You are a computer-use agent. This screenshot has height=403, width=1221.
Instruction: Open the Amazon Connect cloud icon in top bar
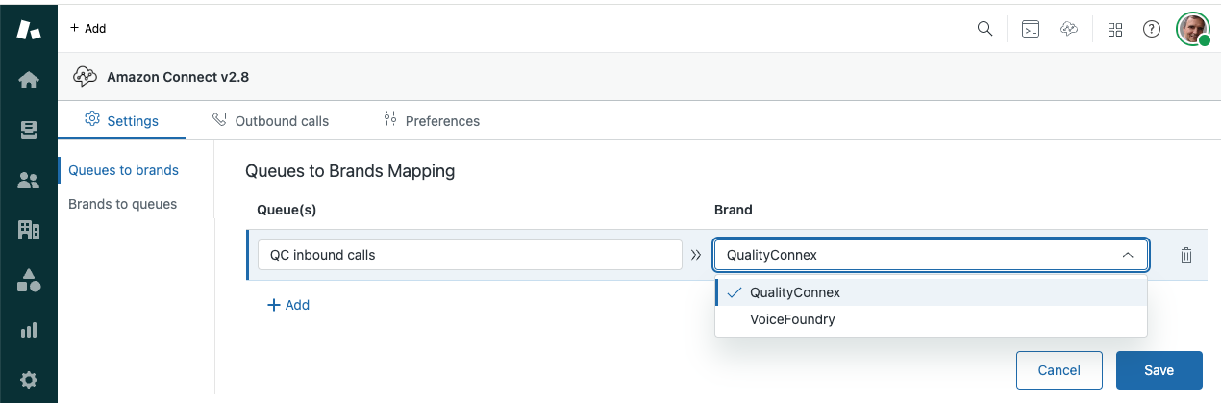(1069, 29)
